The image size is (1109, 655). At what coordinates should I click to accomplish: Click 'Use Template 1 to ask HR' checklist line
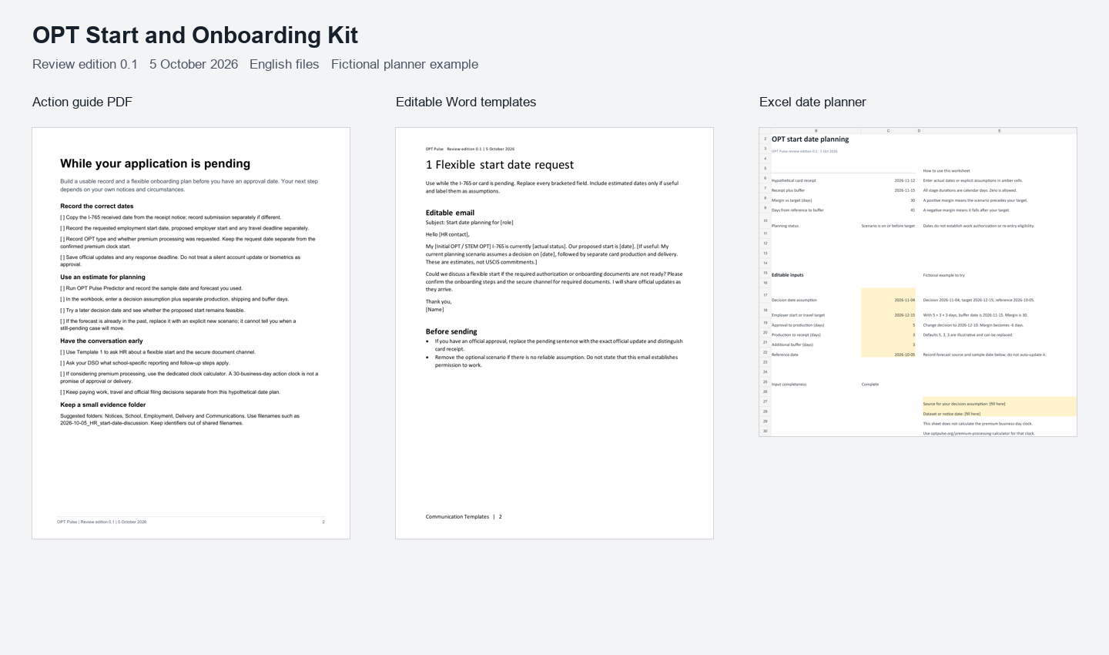point(158,352)
